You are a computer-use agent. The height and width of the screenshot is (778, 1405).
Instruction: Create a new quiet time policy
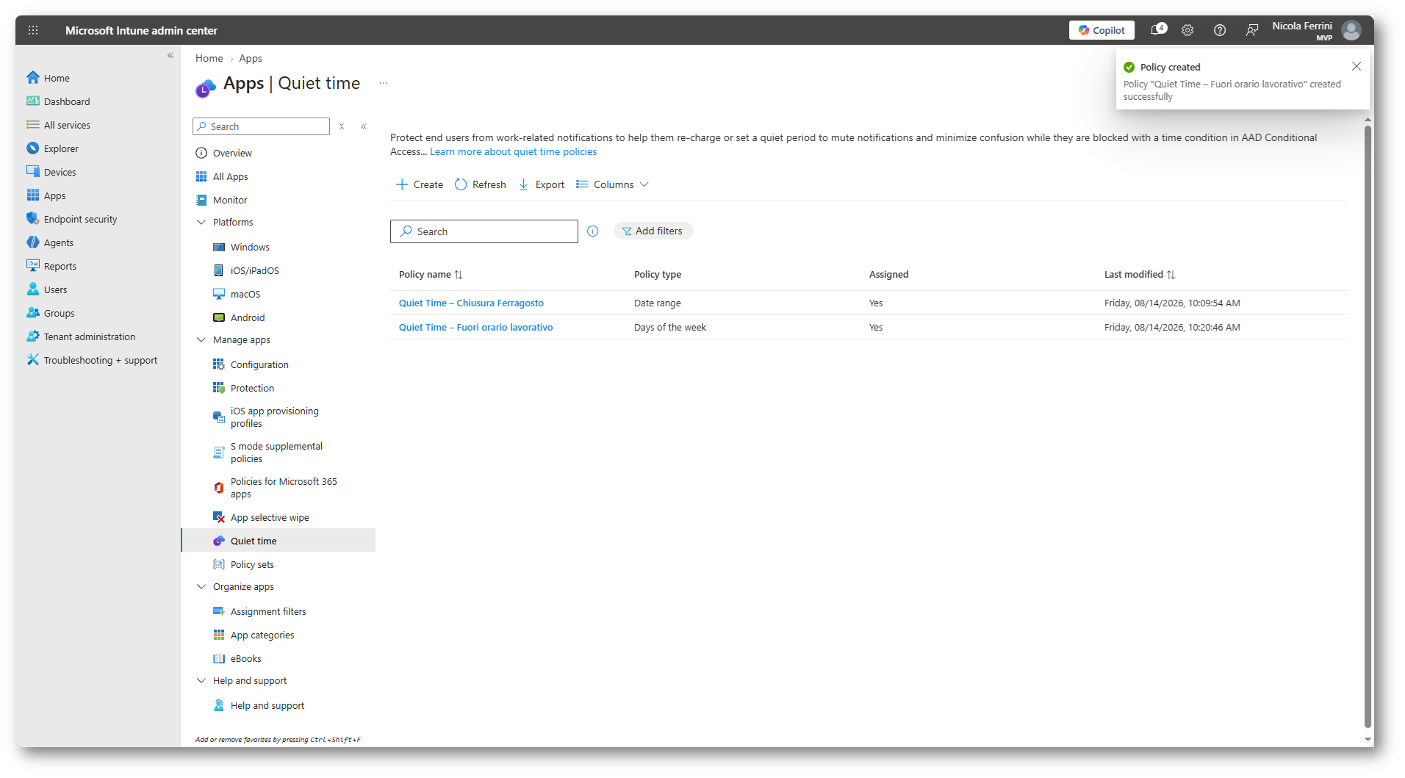pos(420,184)
